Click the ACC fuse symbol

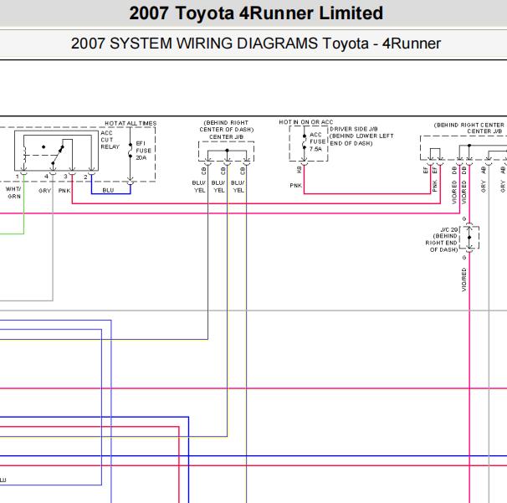pos(304,141)
